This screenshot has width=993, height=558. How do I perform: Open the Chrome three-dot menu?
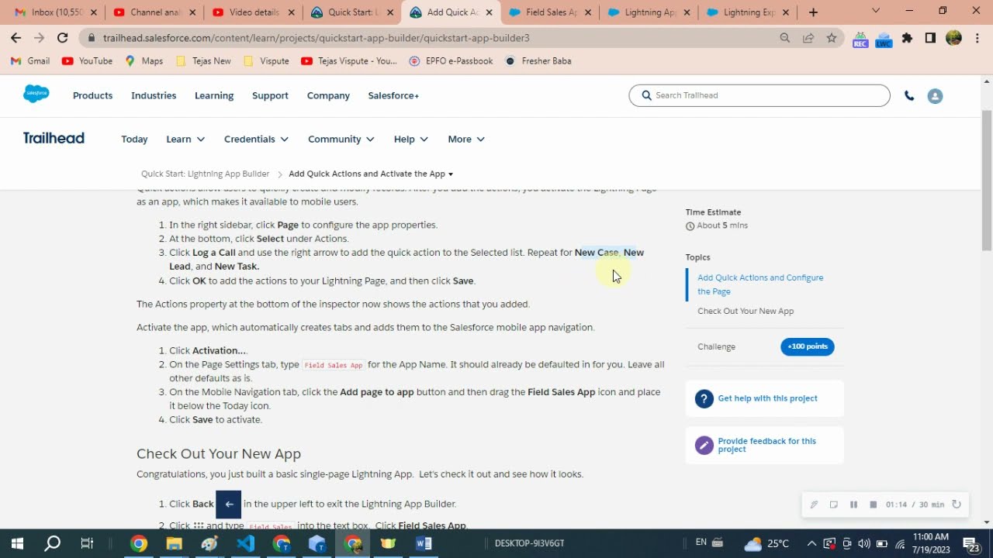click(x=977, y=38)
